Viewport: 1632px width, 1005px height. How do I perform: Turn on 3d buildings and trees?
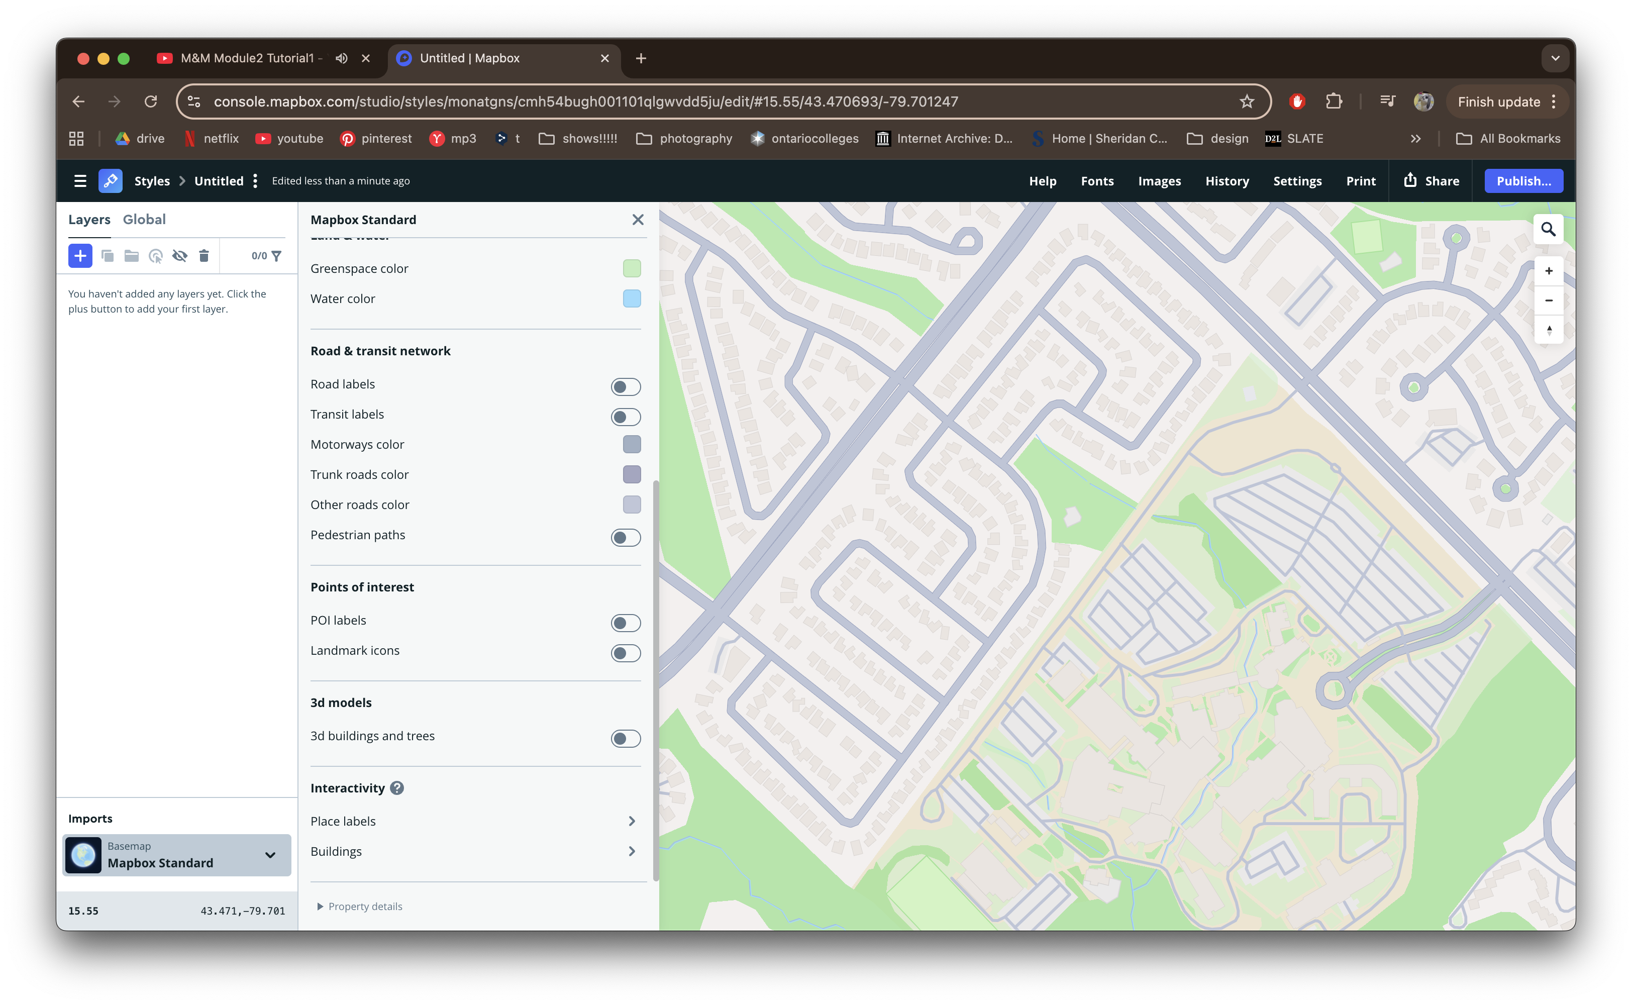coord(625,738)
